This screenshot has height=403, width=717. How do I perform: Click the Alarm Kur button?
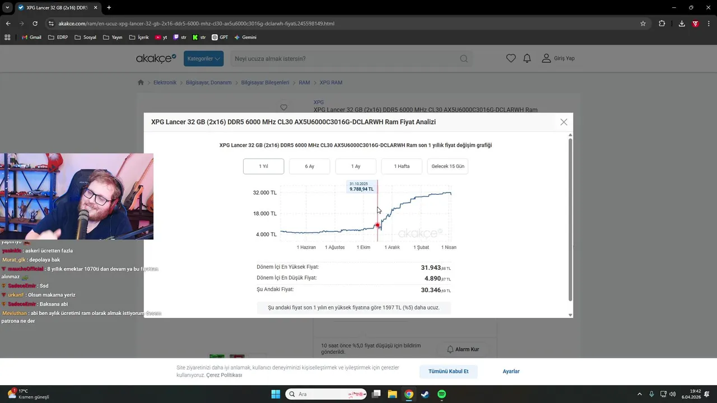coord(463,349)
